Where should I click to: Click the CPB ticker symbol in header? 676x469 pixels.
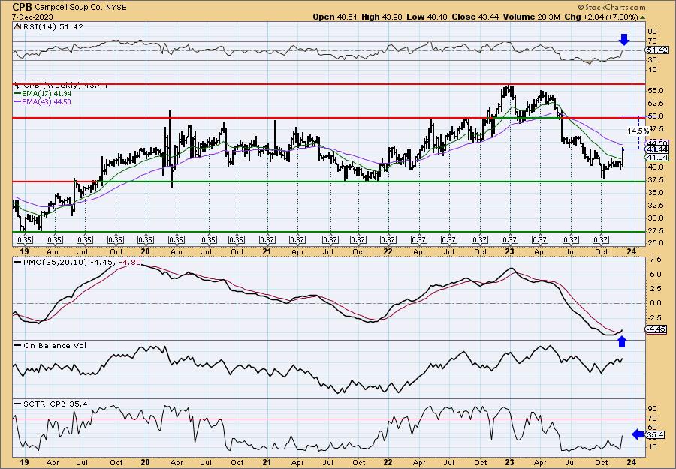click(22, 7)
